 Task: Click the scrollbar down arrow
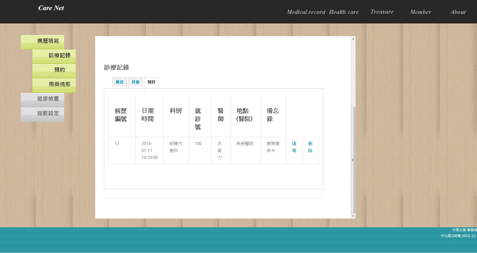tap(353, 216)
